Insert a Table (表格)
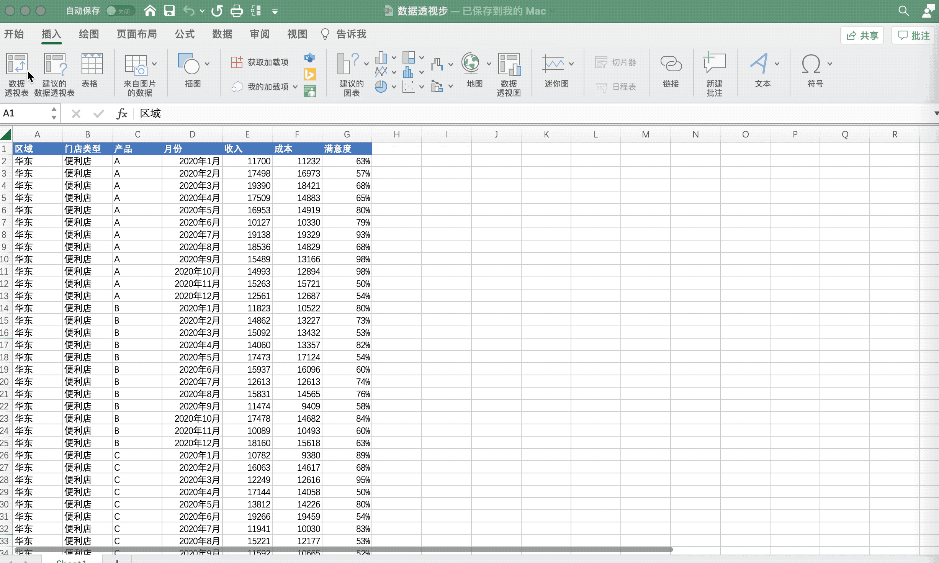 click(92, 70)
